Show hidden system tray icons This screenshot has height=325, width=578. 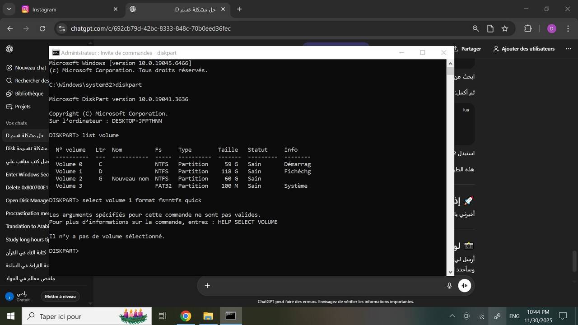point(452,316)
